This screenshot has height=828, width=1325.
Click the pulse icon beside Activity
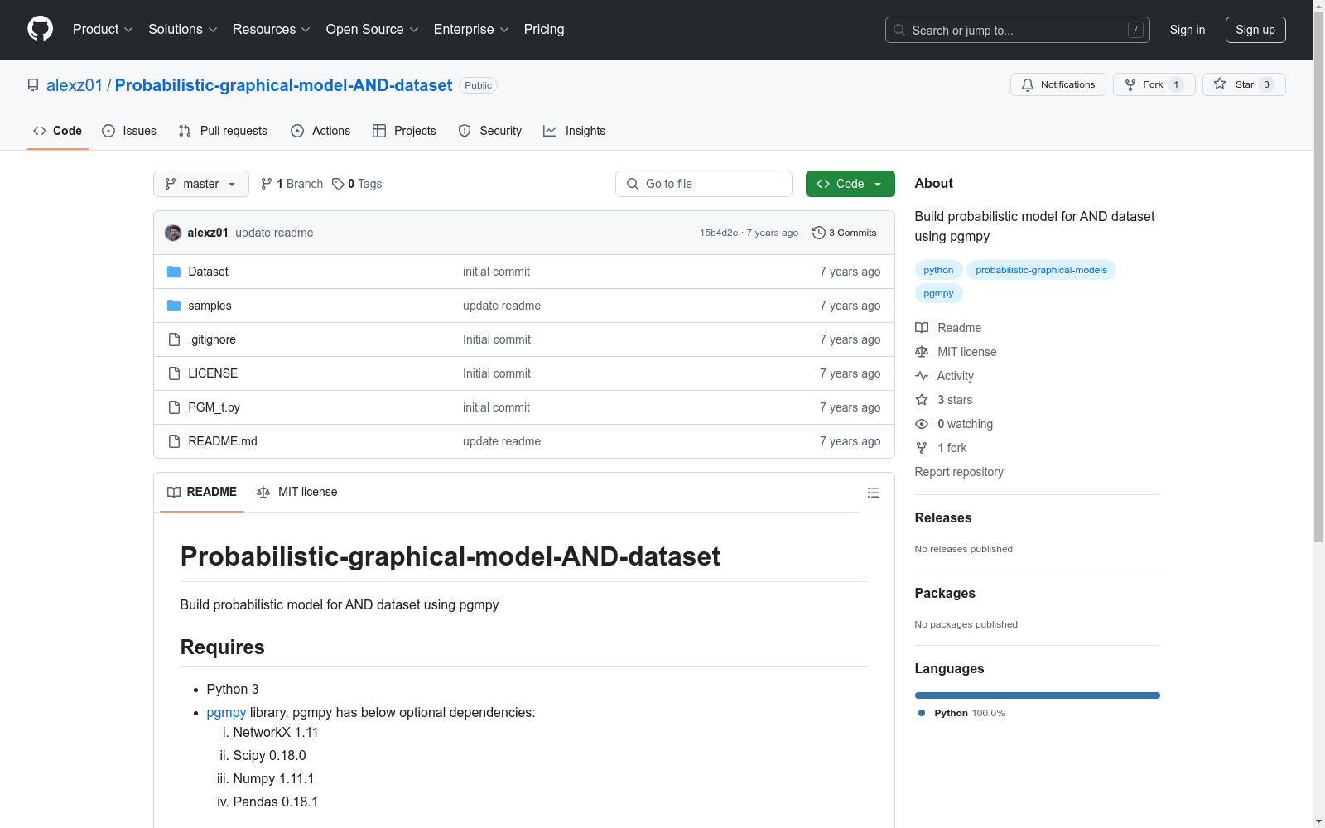(x=922, y=376)
